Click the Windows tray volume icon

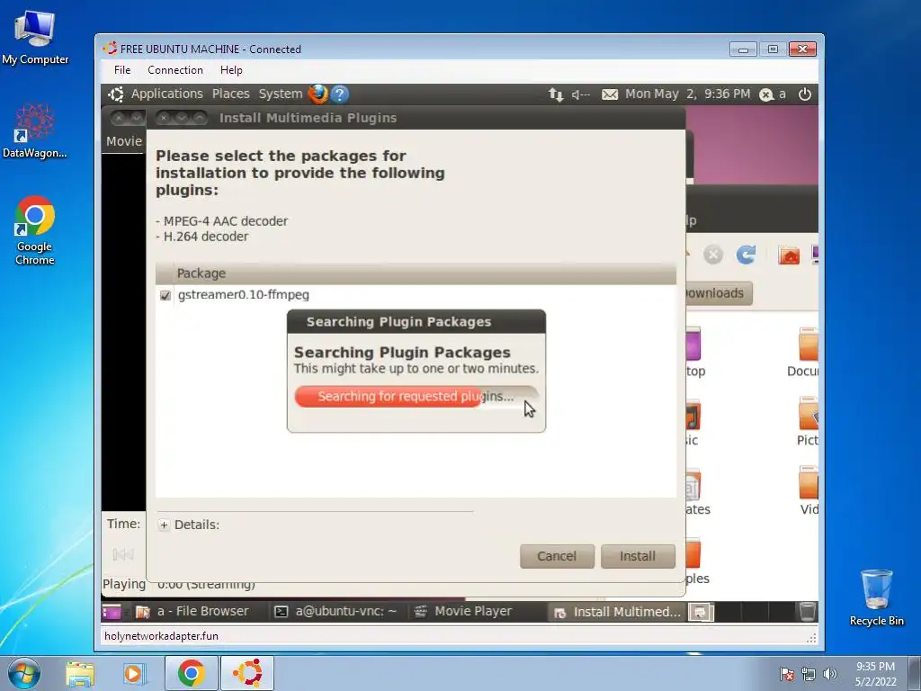830,674
